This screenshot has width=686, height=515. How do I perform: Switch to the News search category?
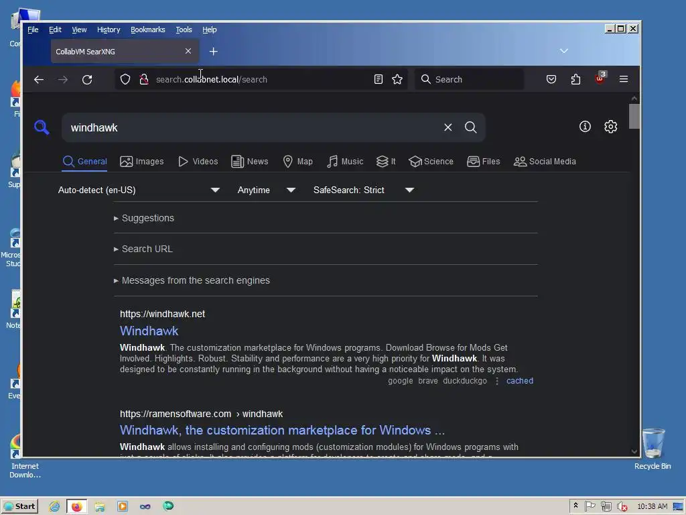point(249,162)
